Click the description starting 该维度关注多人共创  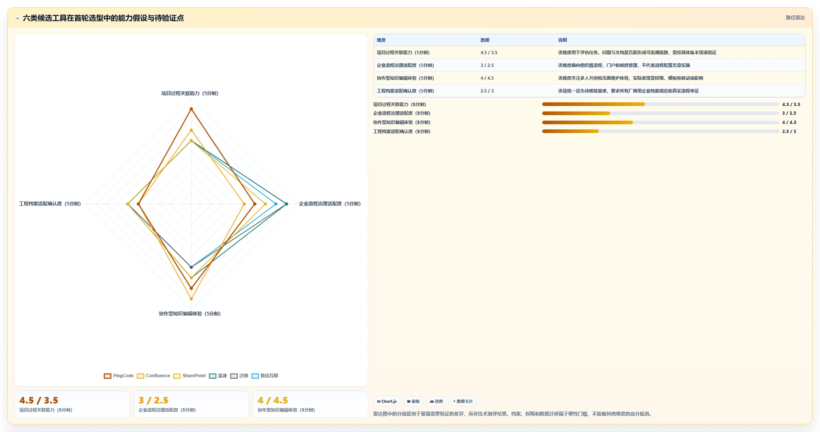click(630, 78)
